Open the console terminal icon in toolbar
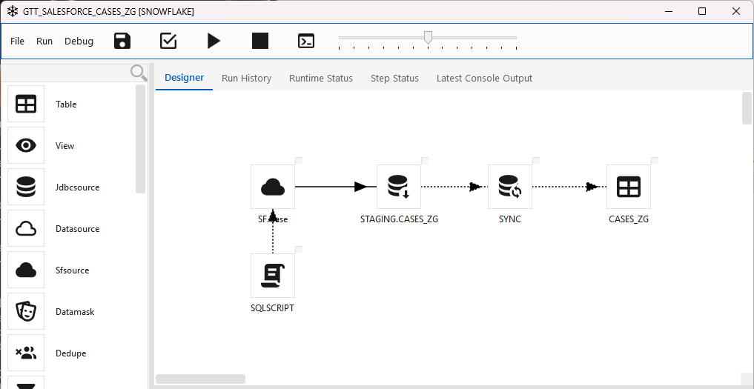The height and width of the screenshot is (389, 754). coord(306,41)
